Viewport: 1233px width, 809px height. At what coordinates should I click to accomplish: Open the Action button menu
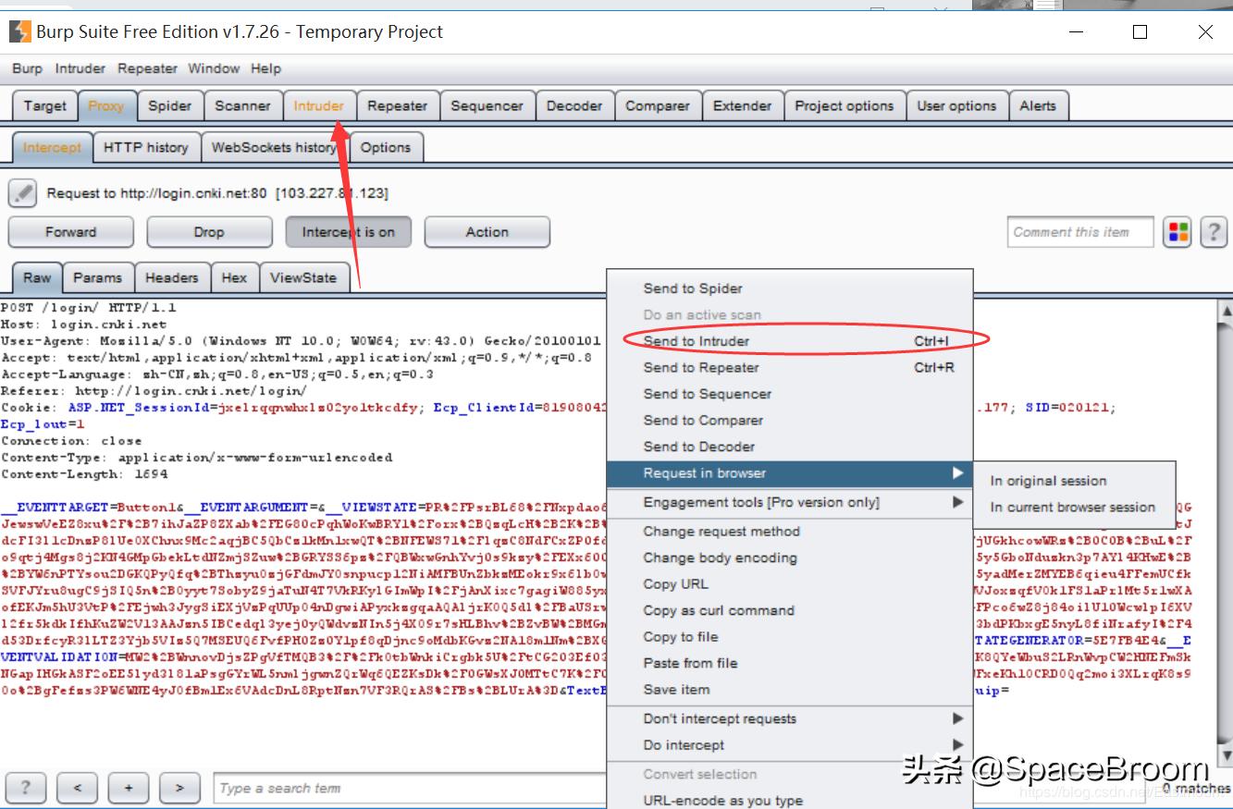(487, 232)
